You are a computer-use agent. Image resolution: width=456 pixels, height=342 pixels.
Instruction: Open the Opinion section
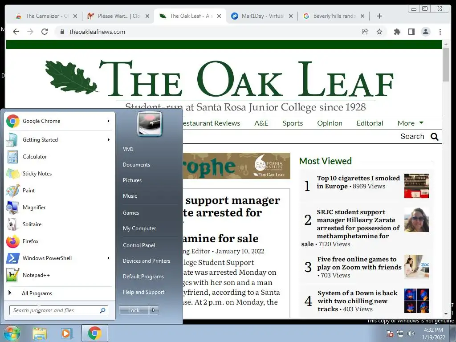[x=330, y=123]
